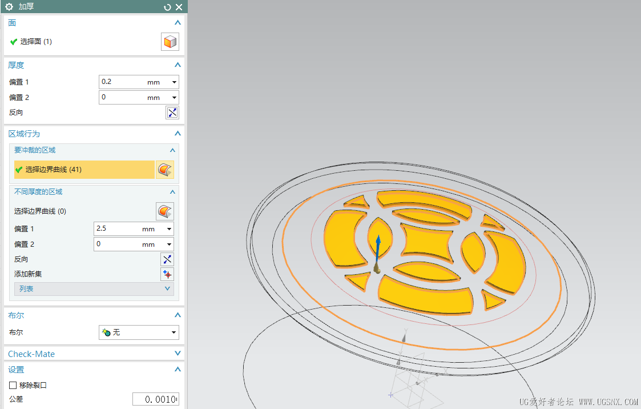Click the dialog settings gear icon
Screen dimensions: 641x409
[9, 6]
